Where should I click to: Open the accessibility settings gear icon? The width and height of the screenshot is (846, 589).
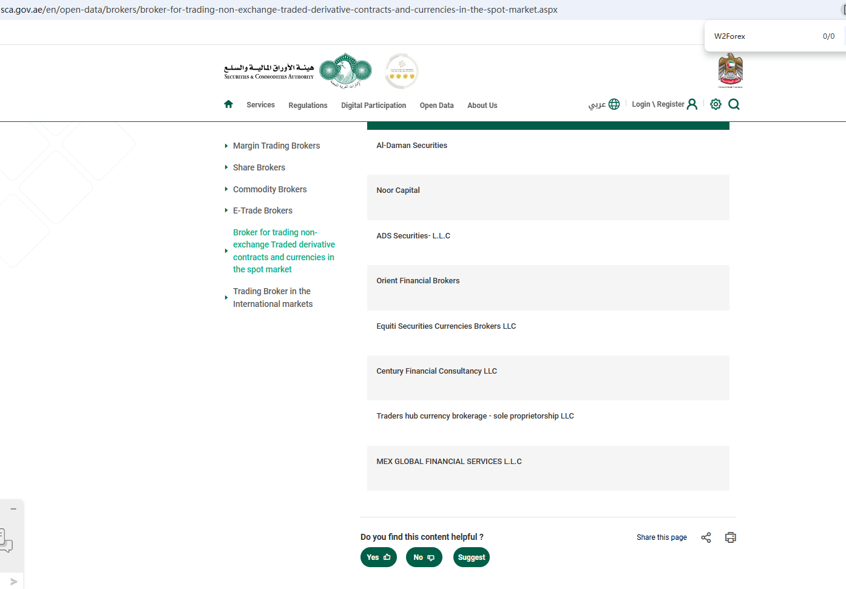(x=716, y=104)
